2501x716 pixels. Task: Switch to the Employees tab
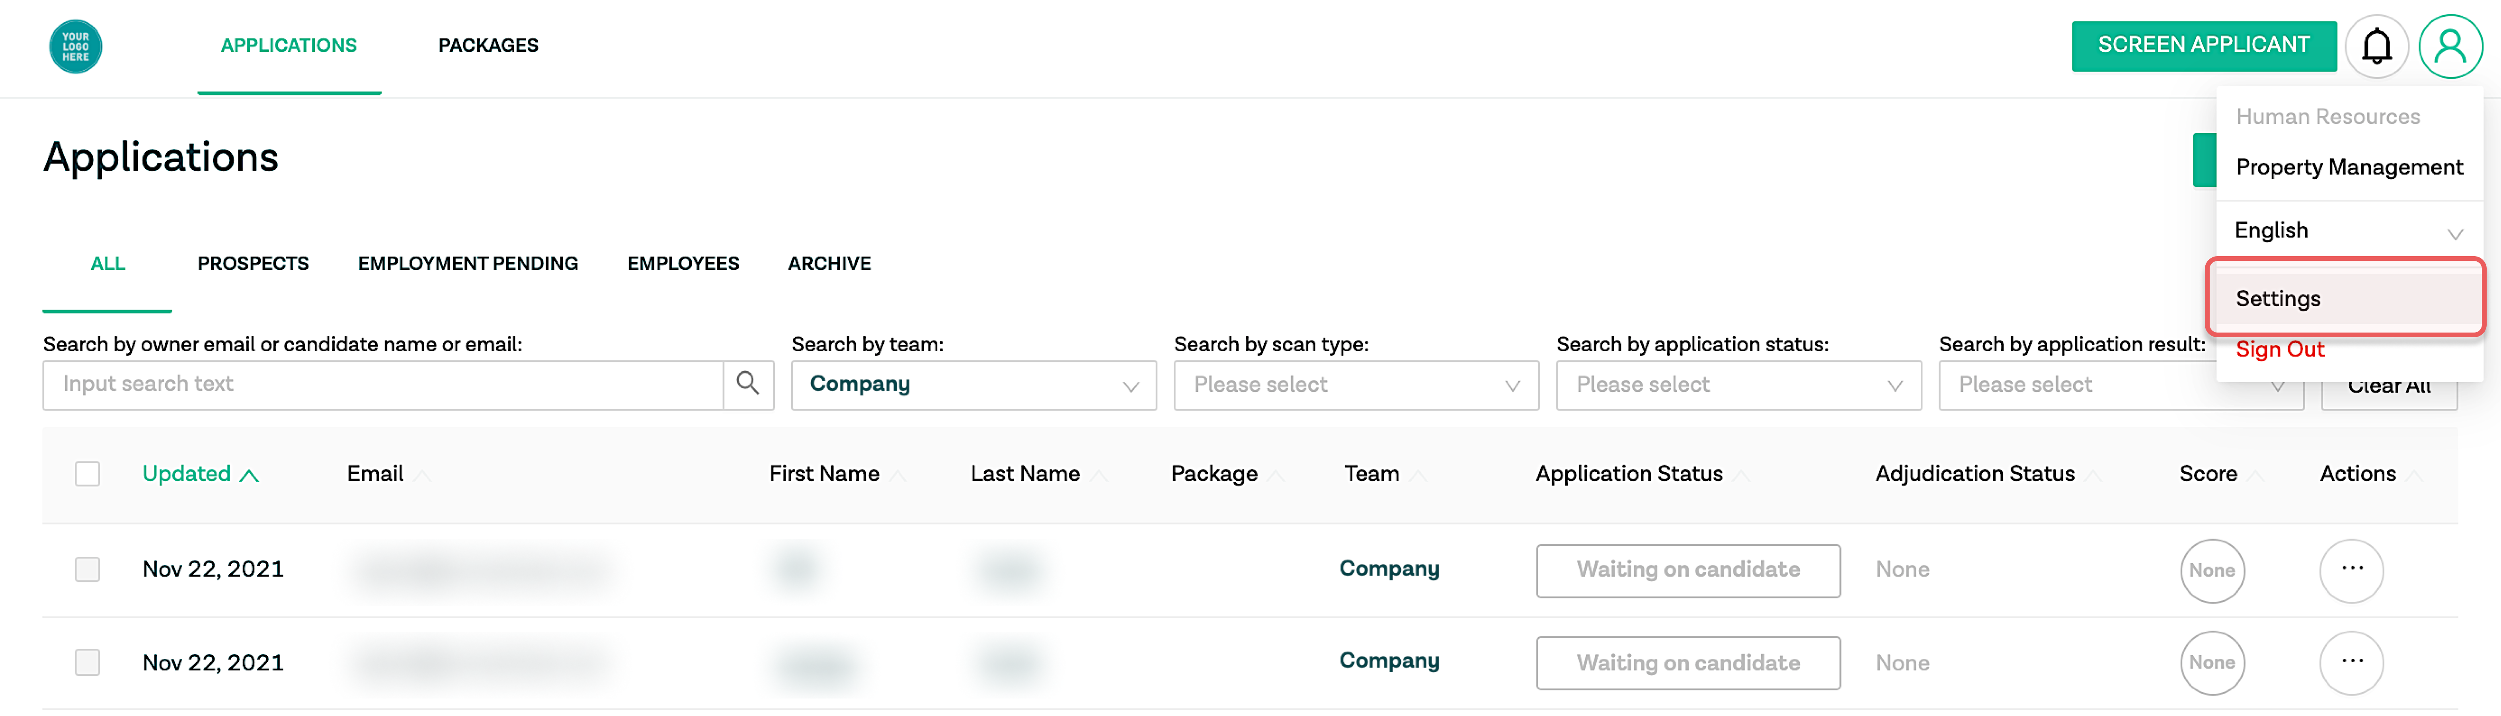[x=683, y=264]
